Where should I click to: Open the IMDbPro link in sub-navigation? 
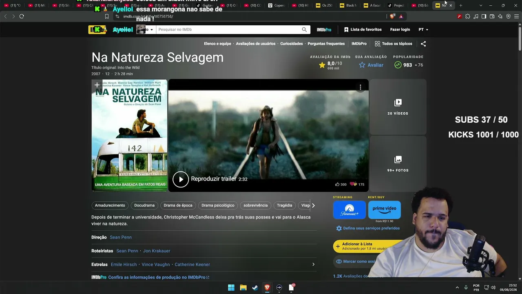click(359, 44)
